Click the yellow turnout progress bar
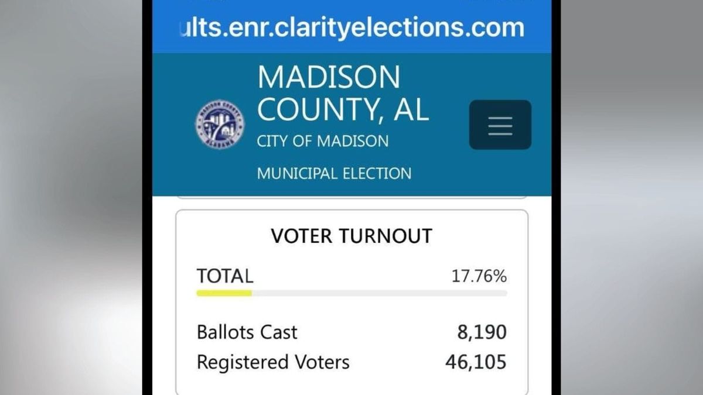703x395 pixels. (224, 291)
